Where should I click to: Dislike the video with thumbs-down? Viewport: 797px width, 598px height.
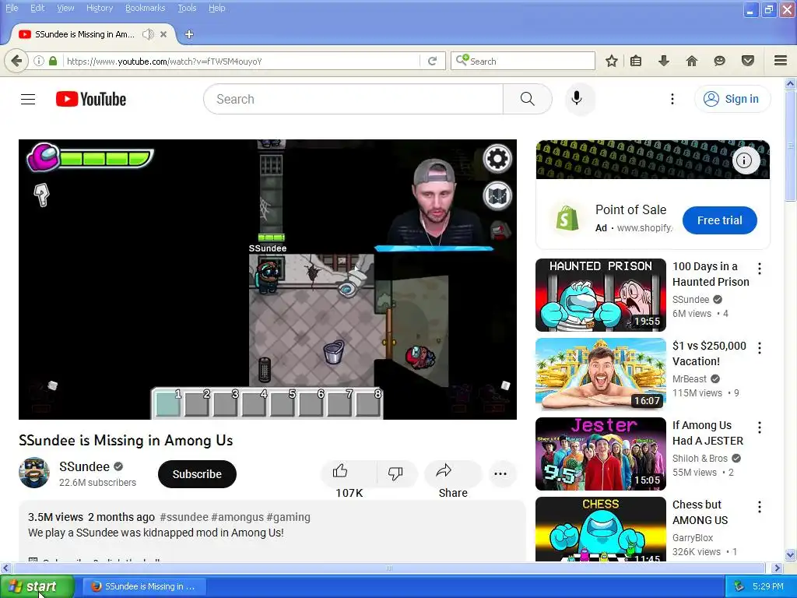pyautogui.click(x=395, y=473)
